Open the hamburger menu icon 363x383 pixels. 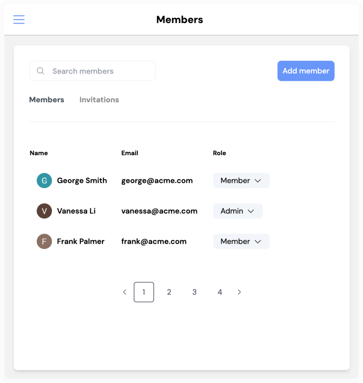click(19, 20)
